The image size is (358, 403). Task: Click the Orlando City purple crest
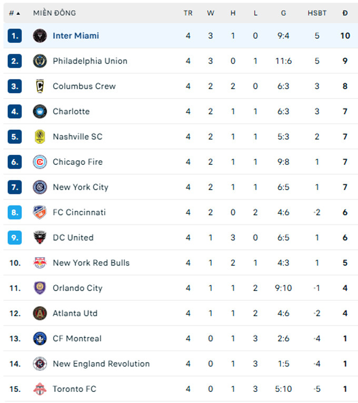(40, 288)
